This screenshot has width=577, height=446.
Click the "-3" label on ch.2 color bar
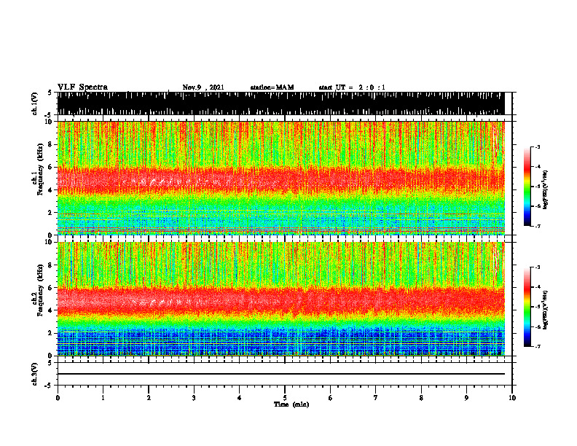[538, 267]
